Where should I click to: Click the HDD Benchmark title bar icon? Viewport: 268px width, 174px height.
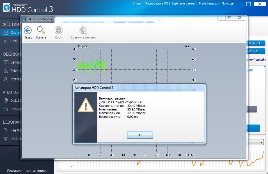24,19
